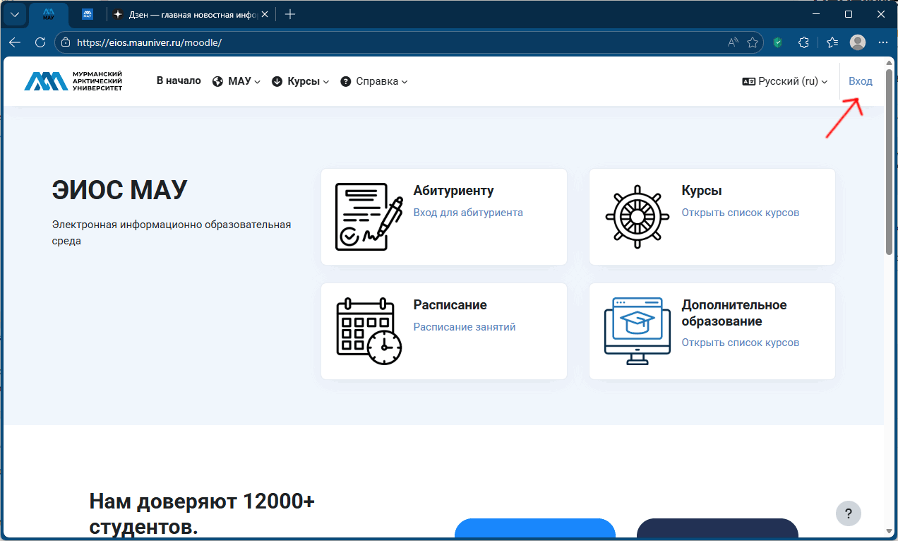Open Расписание занятий link
Viewport: 898px width, 541px height.
point(465,327)
